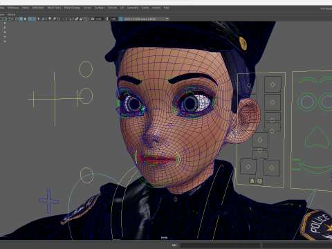Toggle X-ray joints display

85,19
